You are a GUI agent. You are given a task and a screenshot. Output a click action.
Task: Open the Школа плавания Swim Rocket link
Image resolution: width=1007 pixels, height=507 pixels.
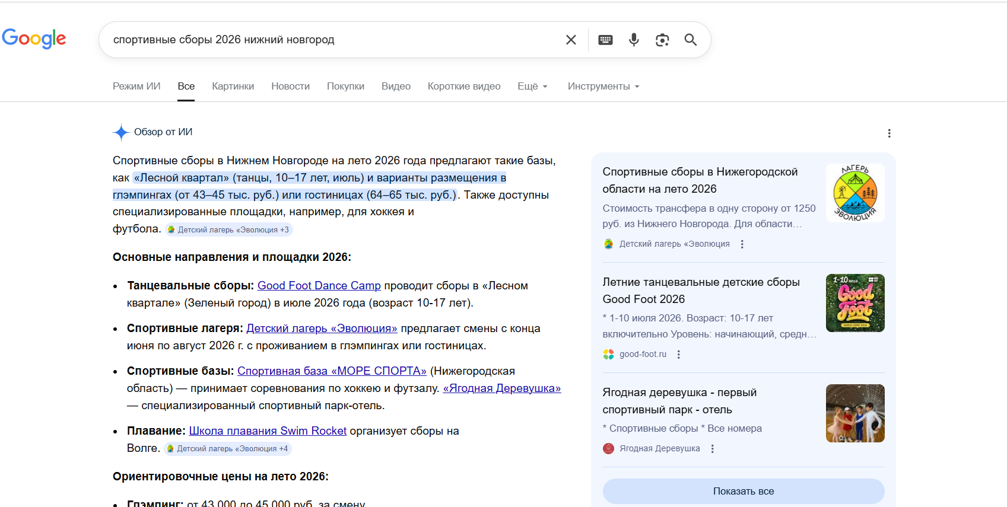pyautogui.click(x=268, y=431)
